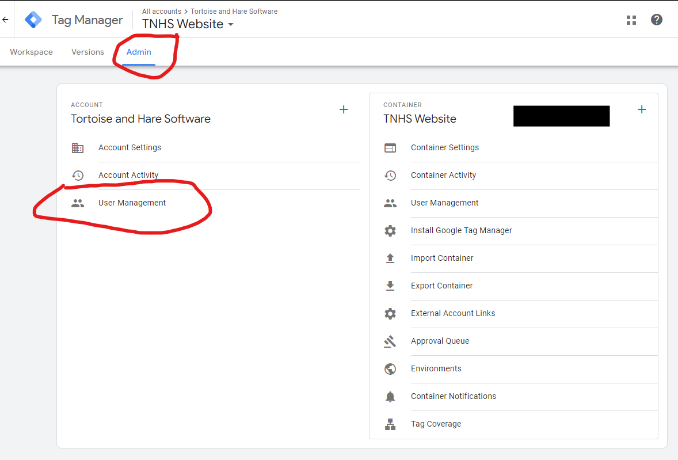Click the Container Notifications bell icon
The width and height of the screenshot is (678, 460).
pyautogui.click(x=391, y=396)
